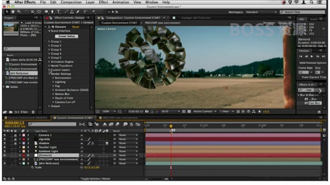The width and height of the screenshot is (330, 185).
Task: Click the Motion Blur enable icon in timeline
Action: (x=117, y=125)
